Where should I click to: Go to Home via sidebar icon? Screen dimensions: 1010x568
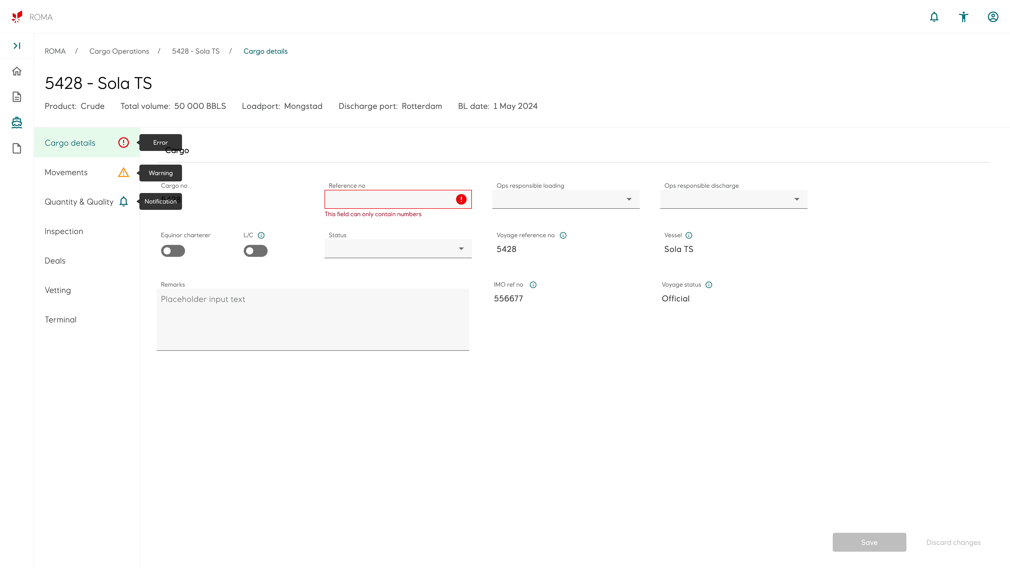coord(17,71)
